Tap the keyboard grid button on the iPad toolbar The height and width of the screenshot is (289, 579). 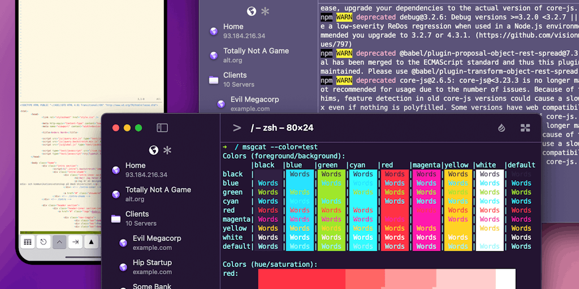pos(27,242)
